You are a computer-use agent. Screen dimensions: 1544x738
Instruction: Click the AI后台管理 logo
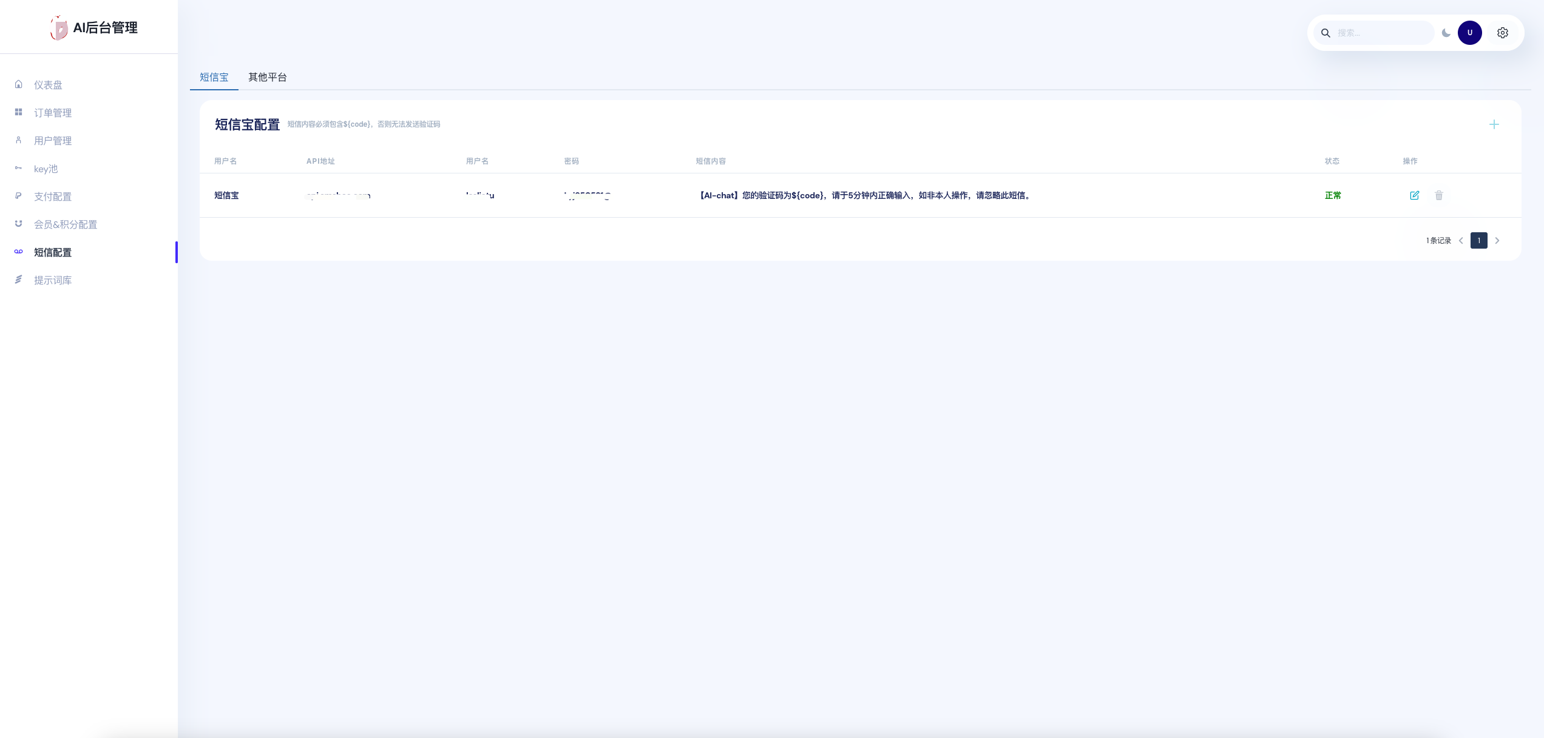point(94,28)
